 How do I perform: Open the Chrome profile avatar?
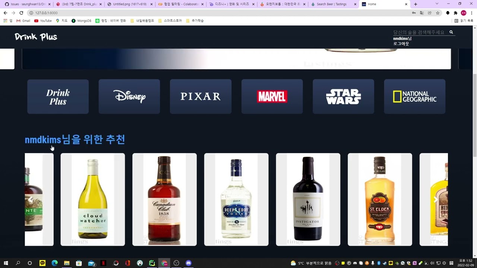tap(464, 13)
